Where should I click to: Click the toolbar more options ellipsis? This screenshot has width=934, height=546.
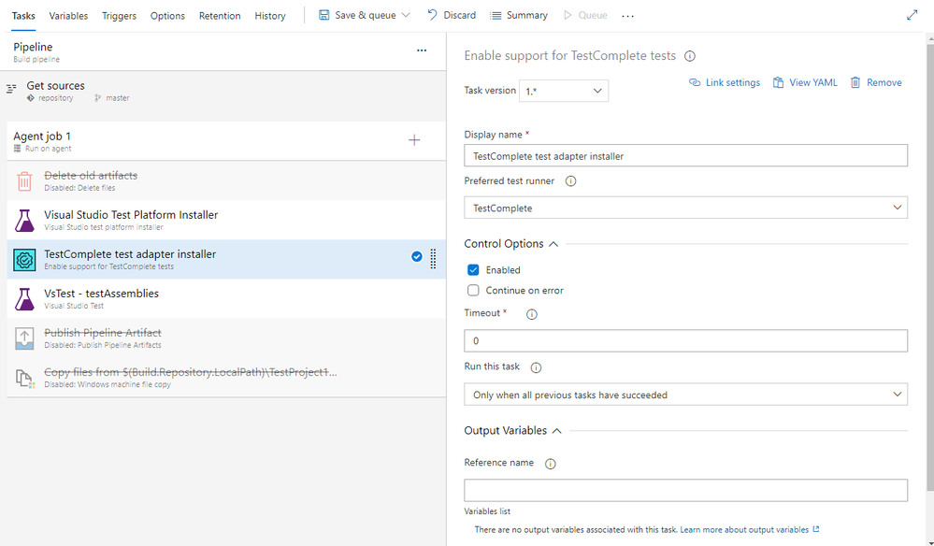point(627,16)
